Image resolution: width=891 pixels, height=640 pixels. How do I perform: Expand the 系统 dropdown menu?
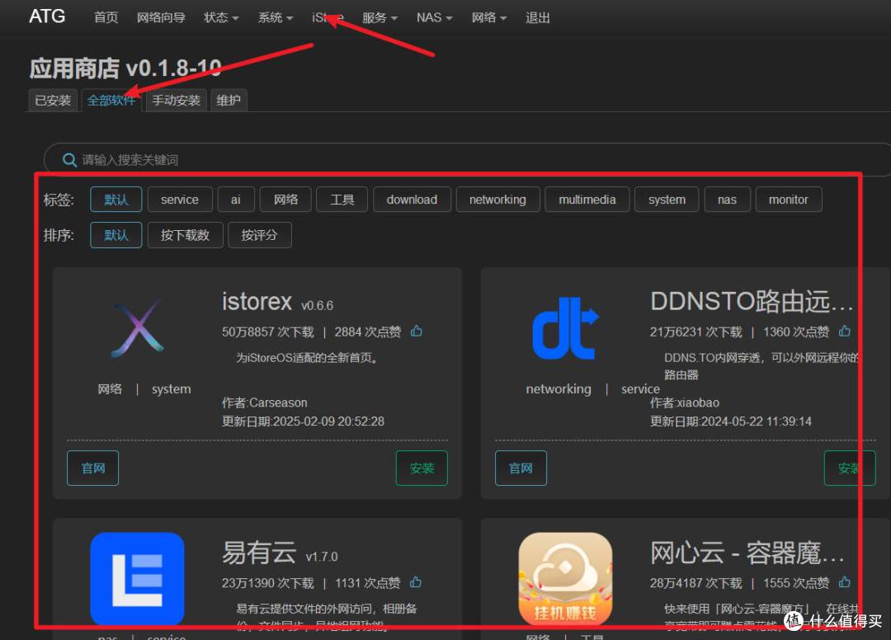click(275, 17)
